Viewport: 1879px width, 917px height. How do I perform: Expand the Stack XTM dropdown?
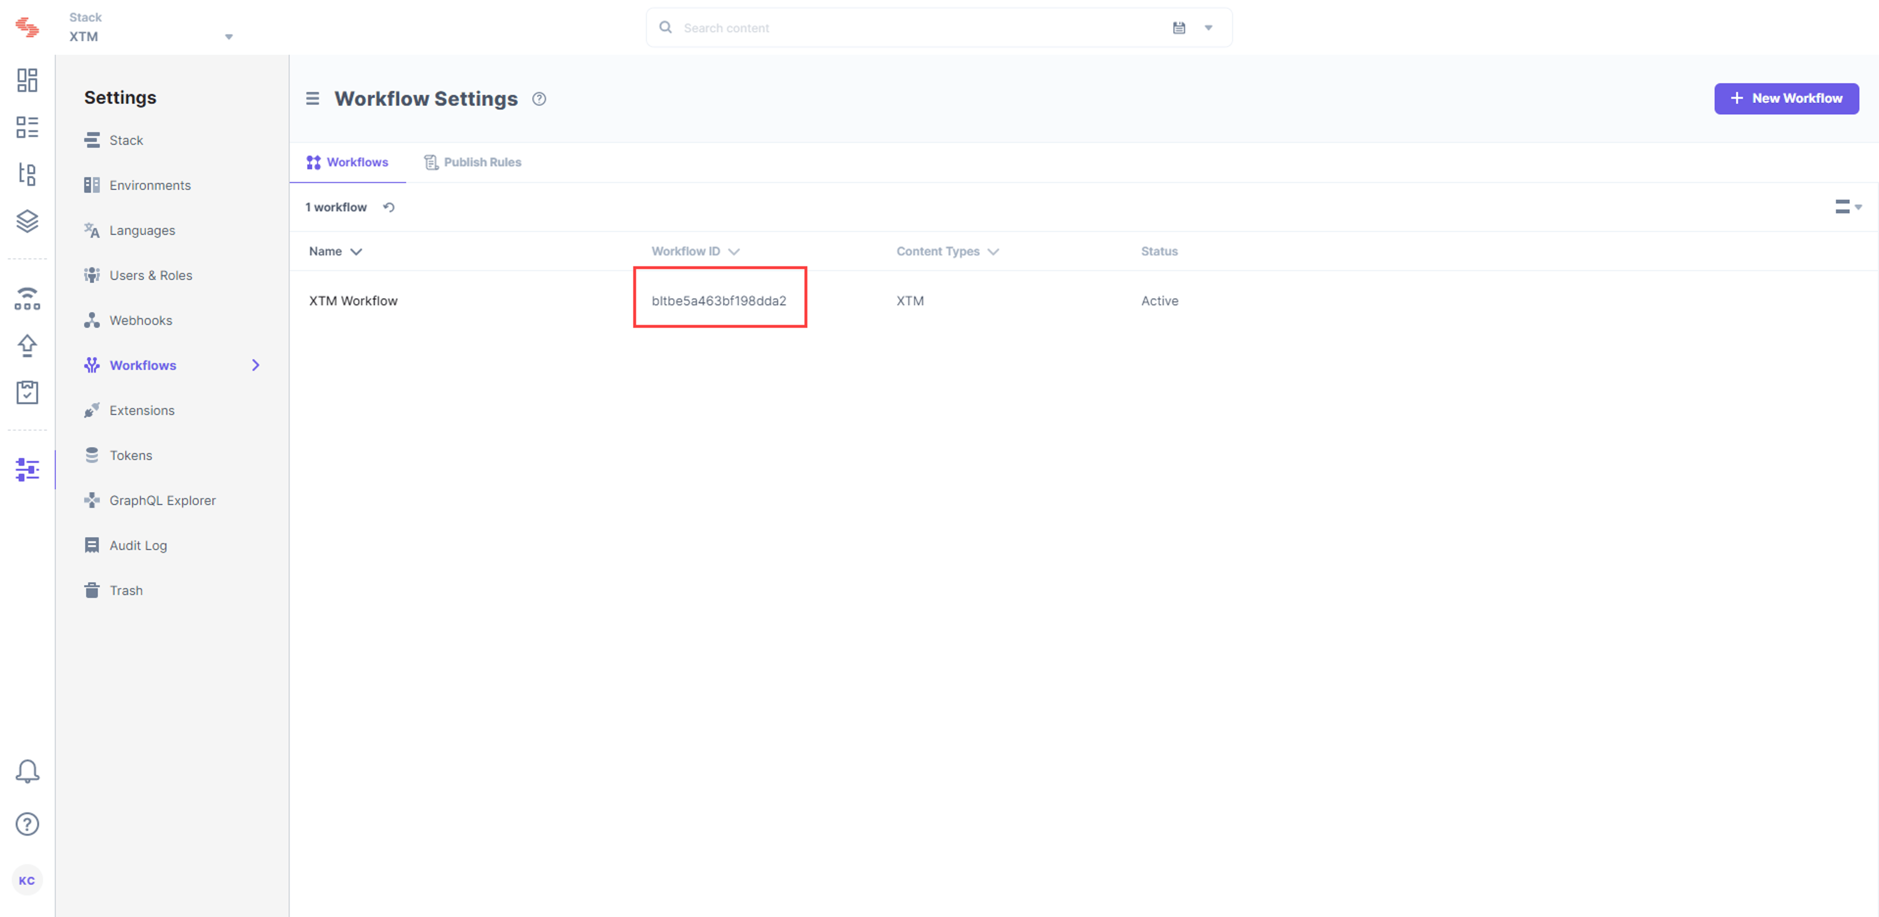pyautogui.click(x=229, y=37)
